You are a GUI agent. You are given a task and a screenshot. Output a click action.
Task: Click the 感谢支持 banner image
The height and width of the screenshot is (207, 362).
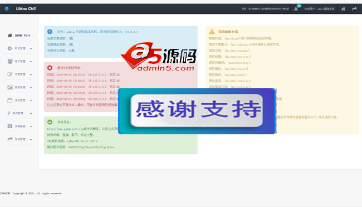197,111
